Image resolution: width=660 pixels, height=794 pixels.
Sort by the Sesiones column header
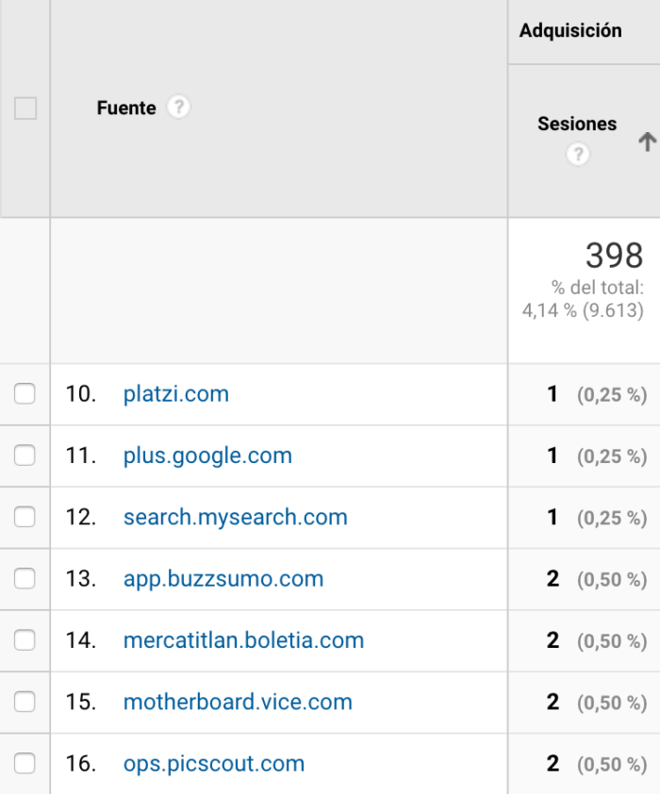[577, 124]
